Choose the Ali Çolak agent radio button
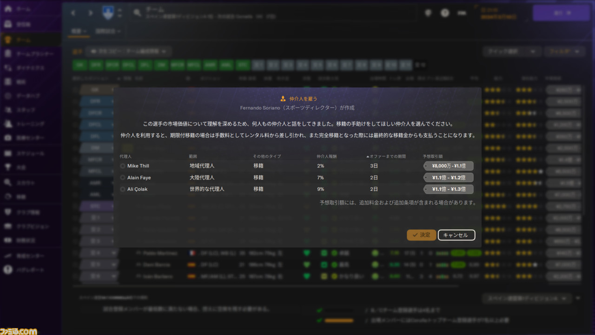This screenshot has height=335, width=595. point(123,189)
